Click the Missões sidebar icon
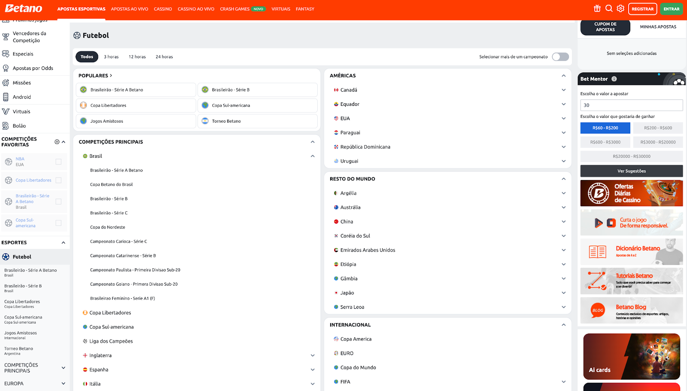This screenshot has height=391, width=687. pyautogui.click(x=6, y=83)
